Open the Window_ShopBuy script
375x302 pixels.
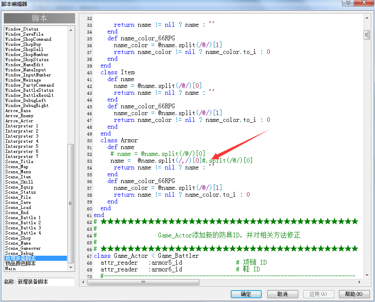[x=23, y=44]
